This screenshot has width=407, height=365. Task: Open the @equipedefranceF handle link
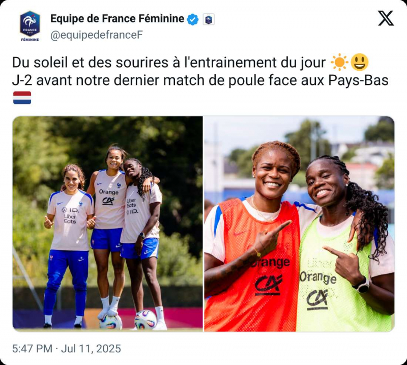(x=97, y=35)
